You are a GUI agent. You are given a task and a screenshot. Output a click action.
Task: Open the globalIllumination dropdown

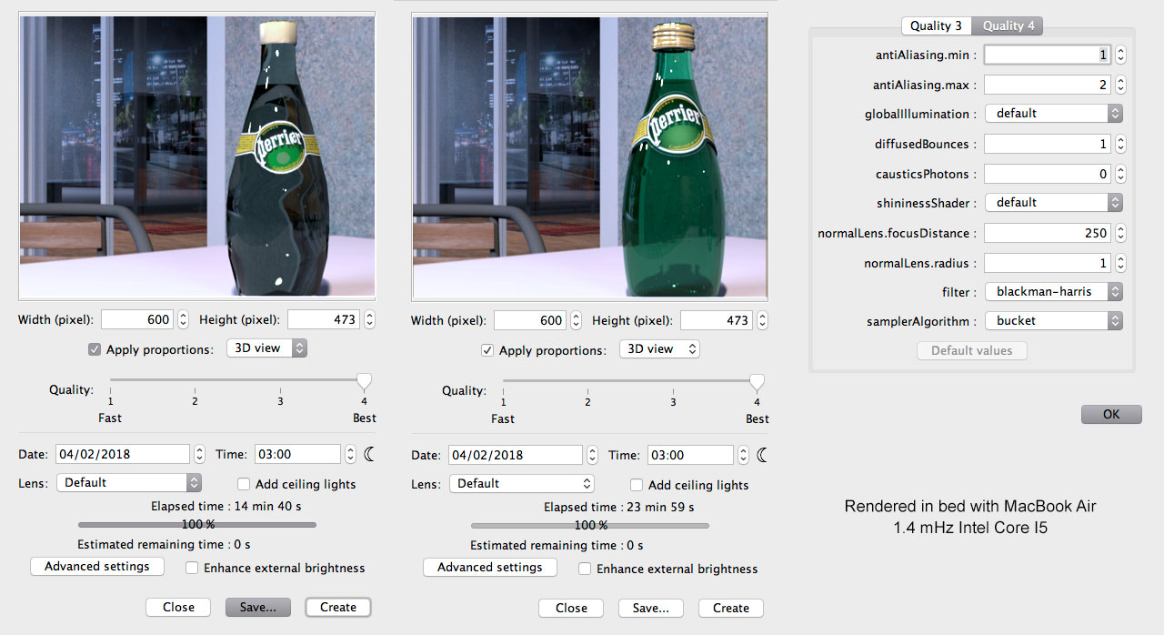pos(1053,114)
